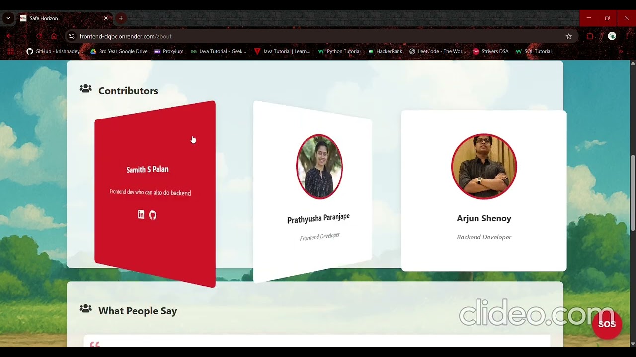Open the Java Tutorial - Geek bookmark

pyautogui.click(x=218, y=51)
